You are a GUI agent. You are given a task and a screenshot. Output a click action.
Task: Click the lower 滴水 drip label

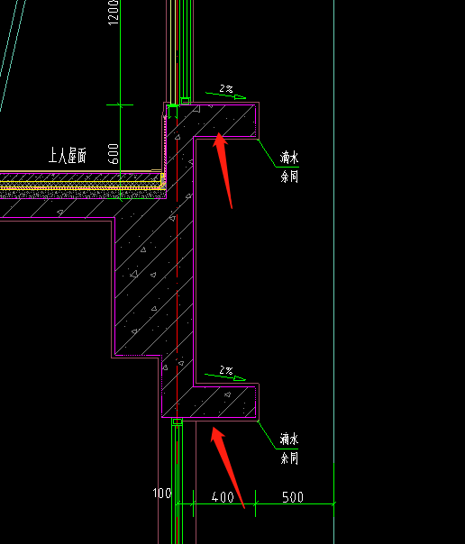click(x=289, y=439)
